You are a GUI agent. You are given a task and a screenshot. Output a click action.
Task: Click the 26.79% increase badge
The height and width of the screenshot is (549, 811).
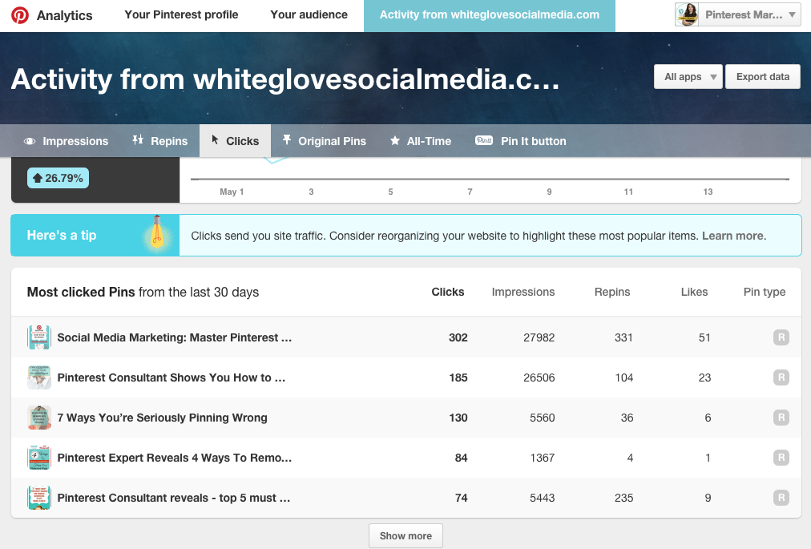(x=58, y=178)
